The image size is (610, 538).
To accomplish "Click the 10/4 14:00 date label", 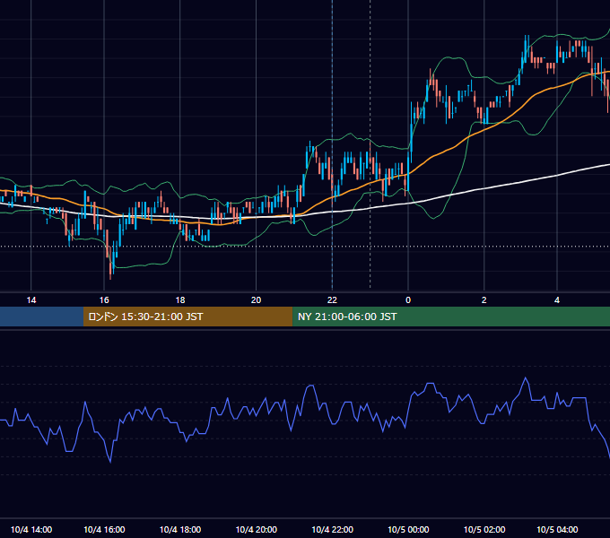I will coord(31,529).
